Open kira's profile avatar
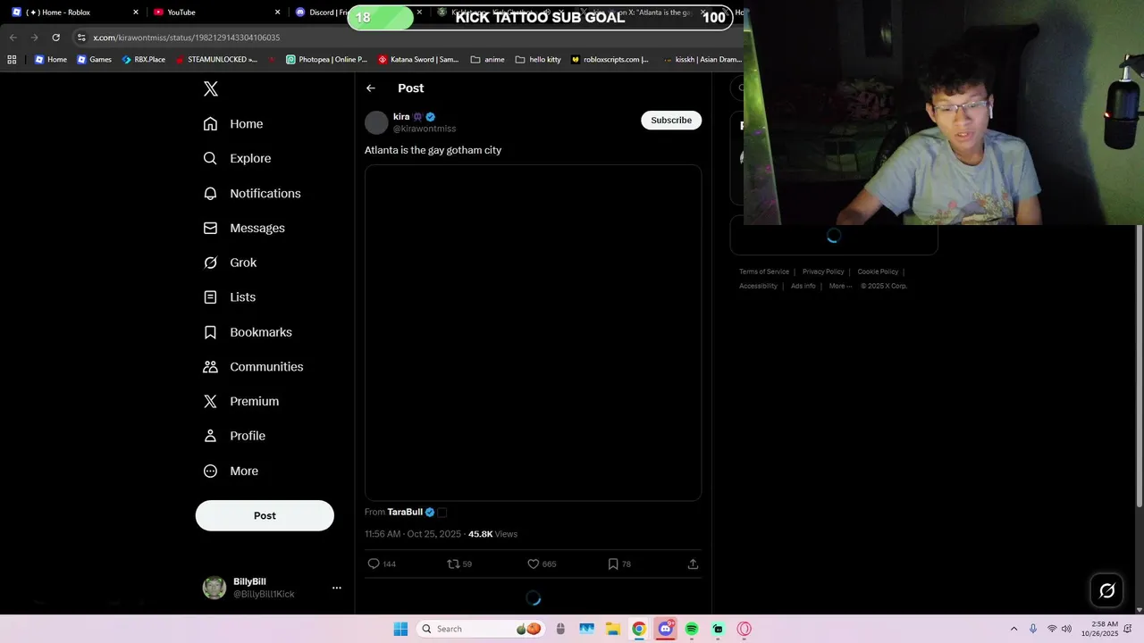 pos(376,122)
